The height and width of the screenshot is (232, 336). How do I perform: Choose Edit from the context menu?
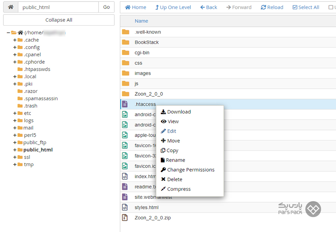coord(168,131)
